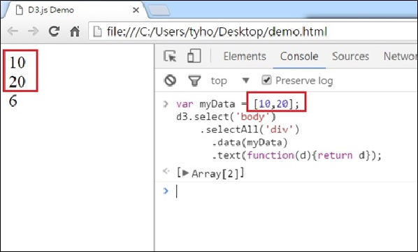The image size is (418, 252).
Task: Click the address bar with demo.html URL
Action: click(253, 31)
